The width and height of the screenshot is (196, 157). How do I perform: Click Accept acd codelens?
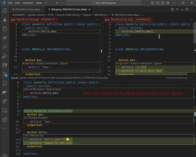(x=28, y=64)
